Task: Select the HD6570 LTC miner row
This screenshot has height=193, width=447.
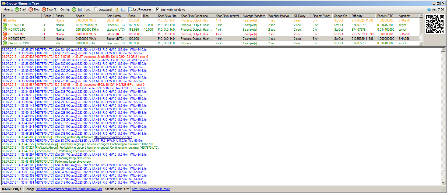Action: coord(17,25)
